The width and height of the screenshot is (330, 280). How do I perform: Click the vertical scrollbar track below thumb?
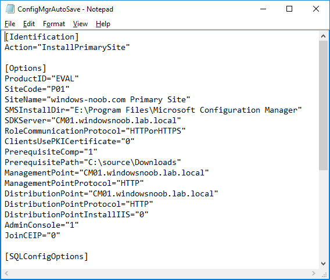pos(324,214)
